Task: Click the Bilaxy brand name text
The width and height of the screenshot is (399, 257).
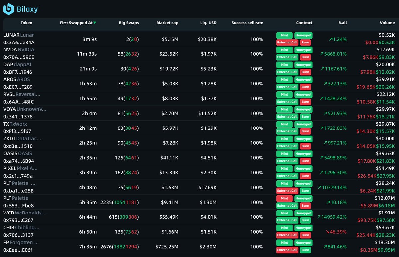Action: pos(27,9)
